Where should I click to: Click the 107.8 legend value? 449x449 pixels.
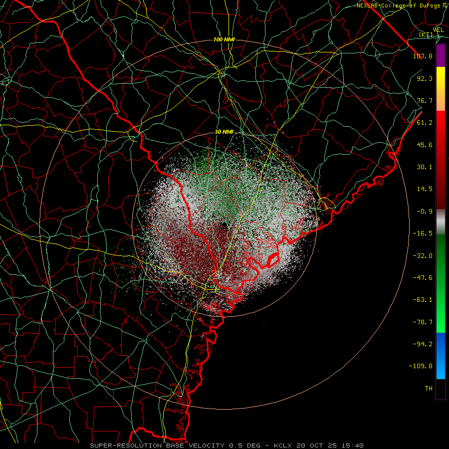(423, 56)
